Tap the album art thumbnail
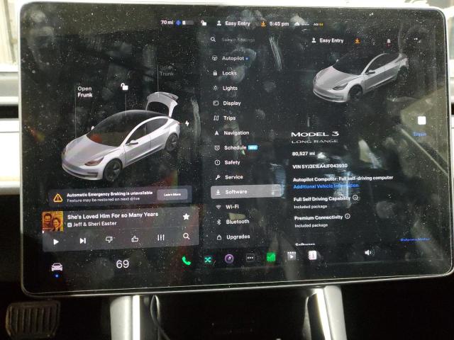 coord(52,222)
